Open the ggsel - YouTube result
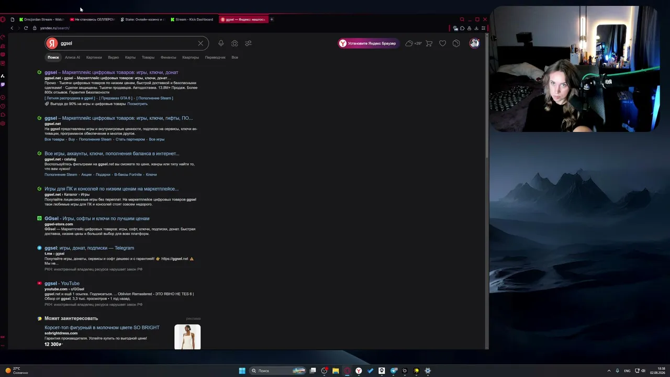The width and height of the screenshot is (670, 377). click(x=62, y=283)
